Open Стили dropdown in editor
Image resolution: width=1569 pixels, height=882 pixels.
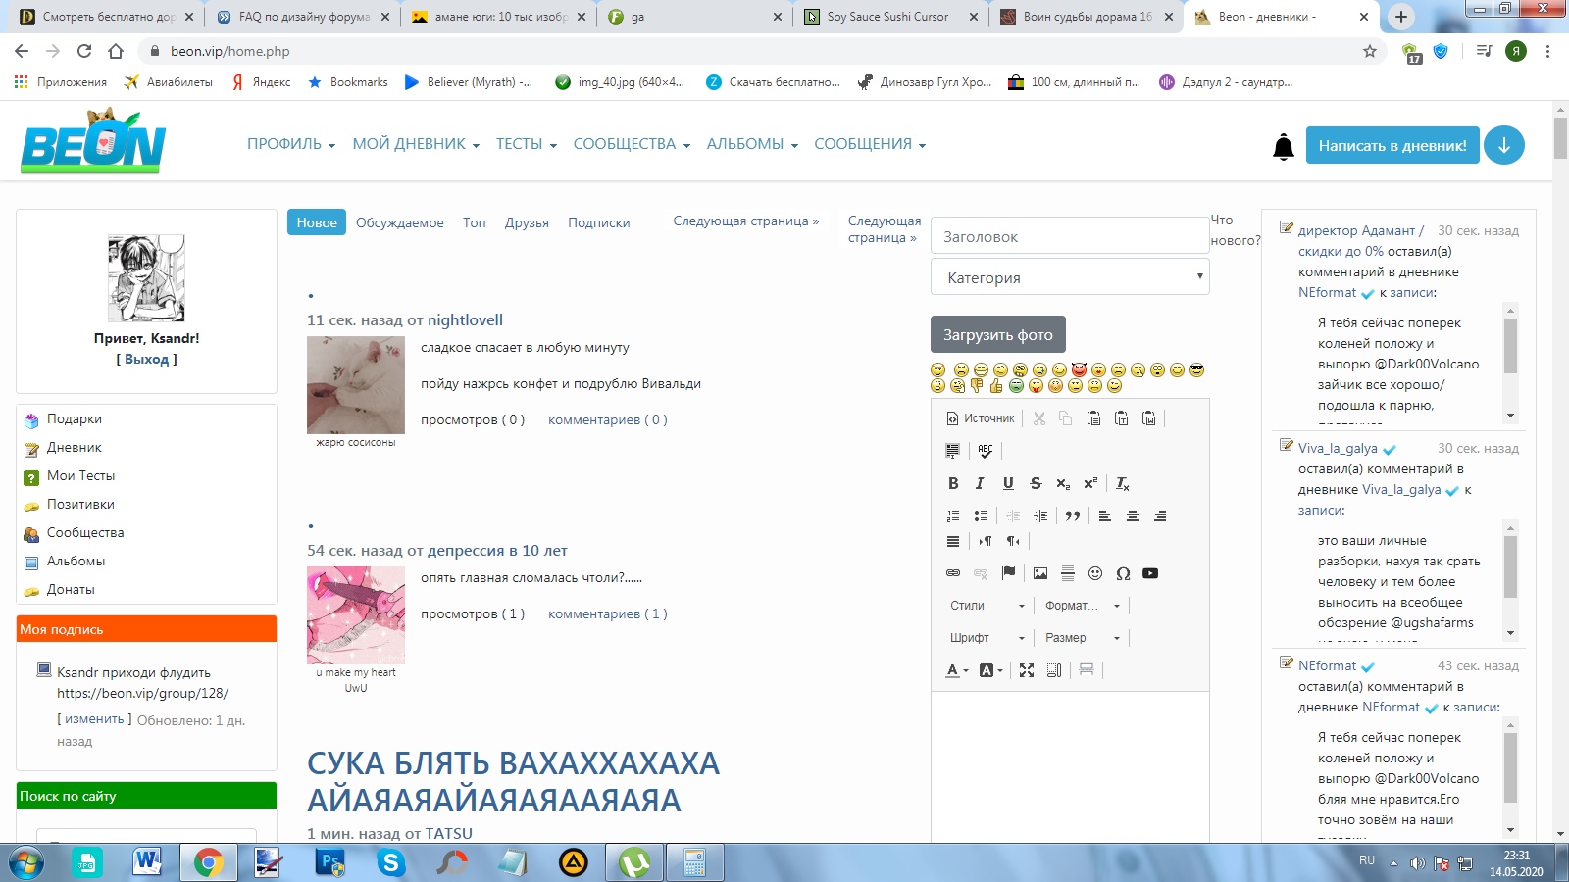click(x=987, y=606)
